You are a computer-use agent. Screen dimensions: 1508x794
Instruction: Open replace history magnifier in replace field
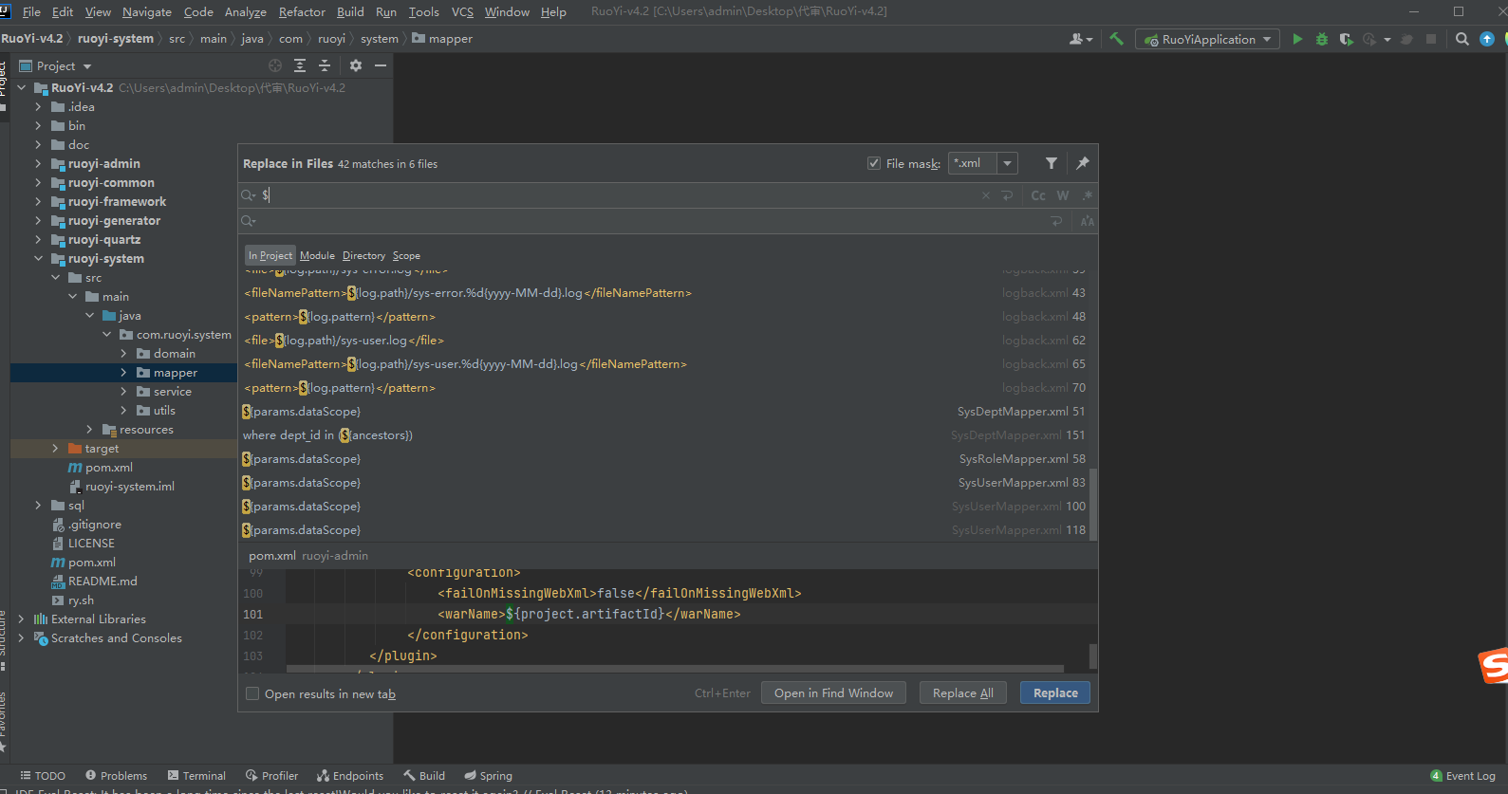249,221
